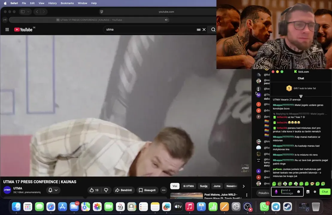Select the Visi filter chip
Screen dimensions: 332x215
pos(175,186)
